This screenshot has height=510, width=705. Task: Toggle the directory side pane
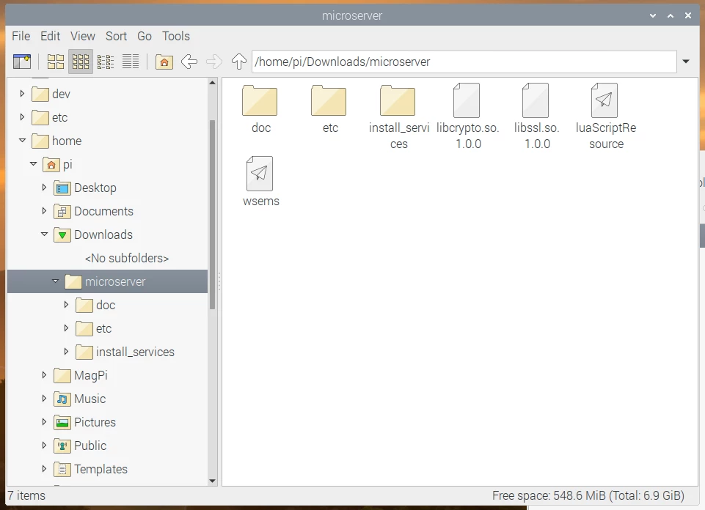[23, 62]
